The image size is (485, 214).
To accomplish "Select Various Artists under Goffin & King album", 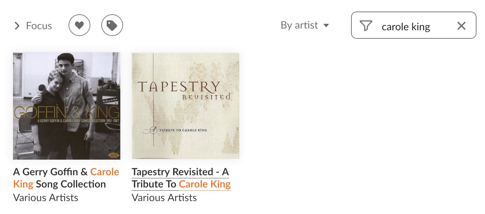I will (46, 198).
